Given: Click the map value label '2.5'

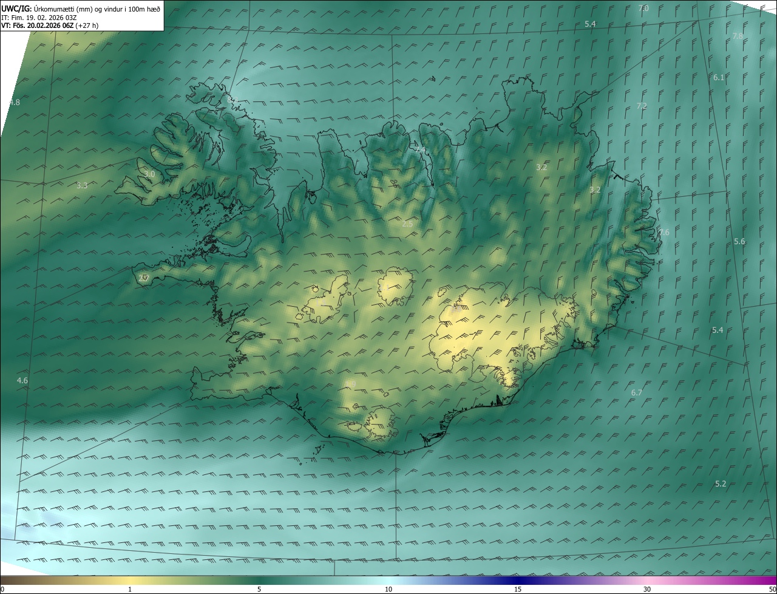Looking at the screenshot, I should coord(407,224).
